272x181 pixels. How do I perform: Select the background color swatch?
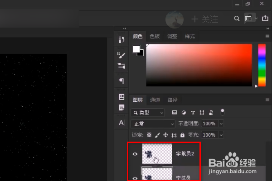tap(141, 54)
